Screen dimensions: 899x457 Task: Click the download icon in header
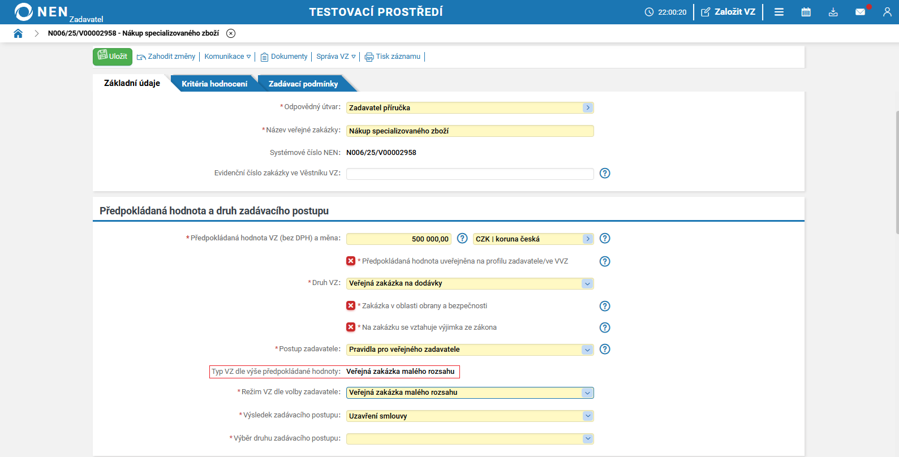(833, 12)
